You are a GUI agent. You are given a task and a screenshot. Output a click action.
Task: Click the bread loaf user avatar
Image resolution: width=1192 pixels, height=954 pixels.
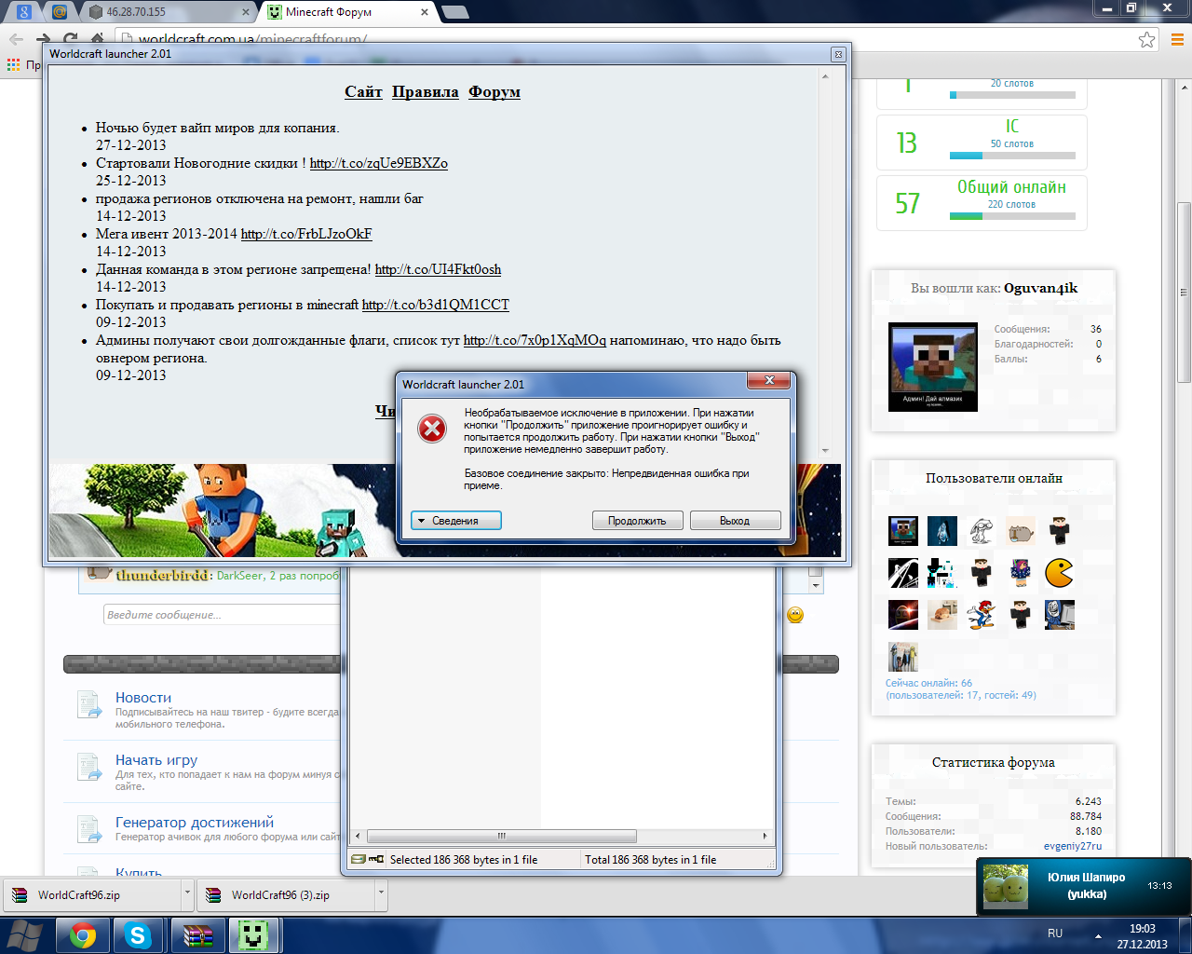click(942, 615)
